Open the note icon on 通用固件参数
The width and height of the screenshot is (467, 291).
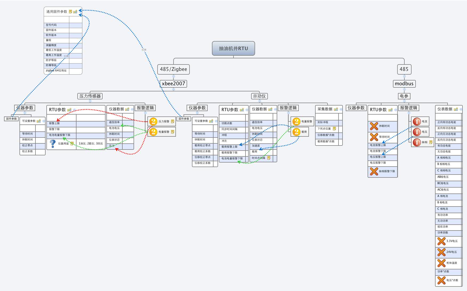click(x=70, y=12)
